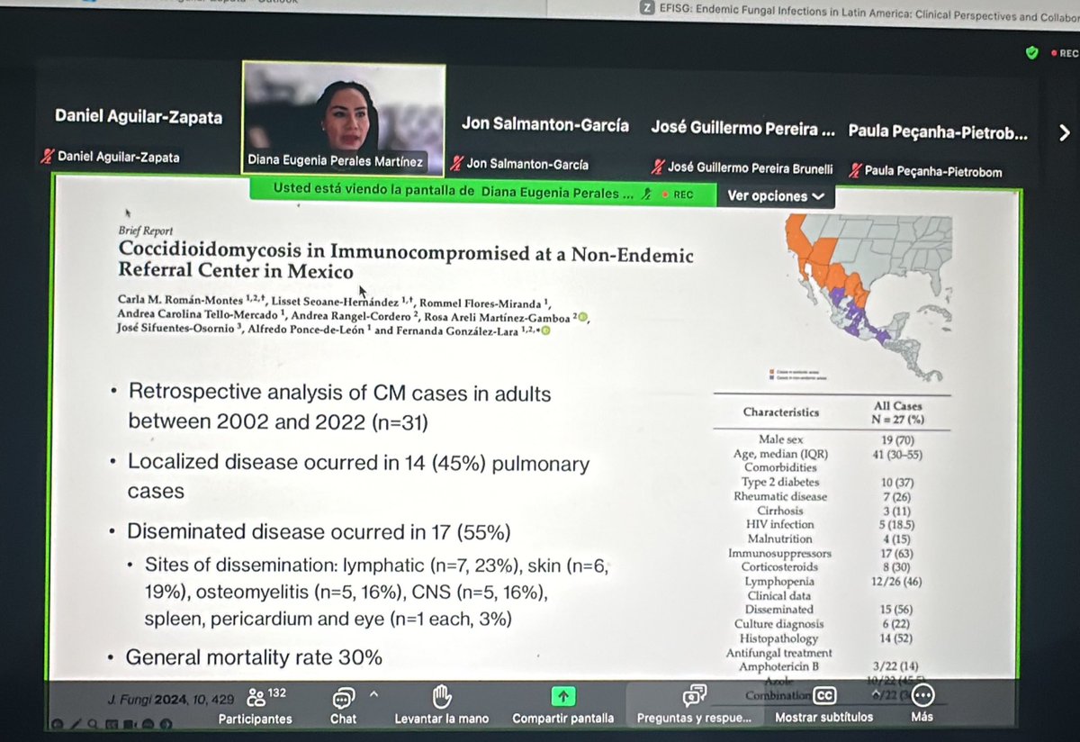Click Daniel Aguilar-Zapata's muted microphone icon
The image size is (1080, 742).
48,157
